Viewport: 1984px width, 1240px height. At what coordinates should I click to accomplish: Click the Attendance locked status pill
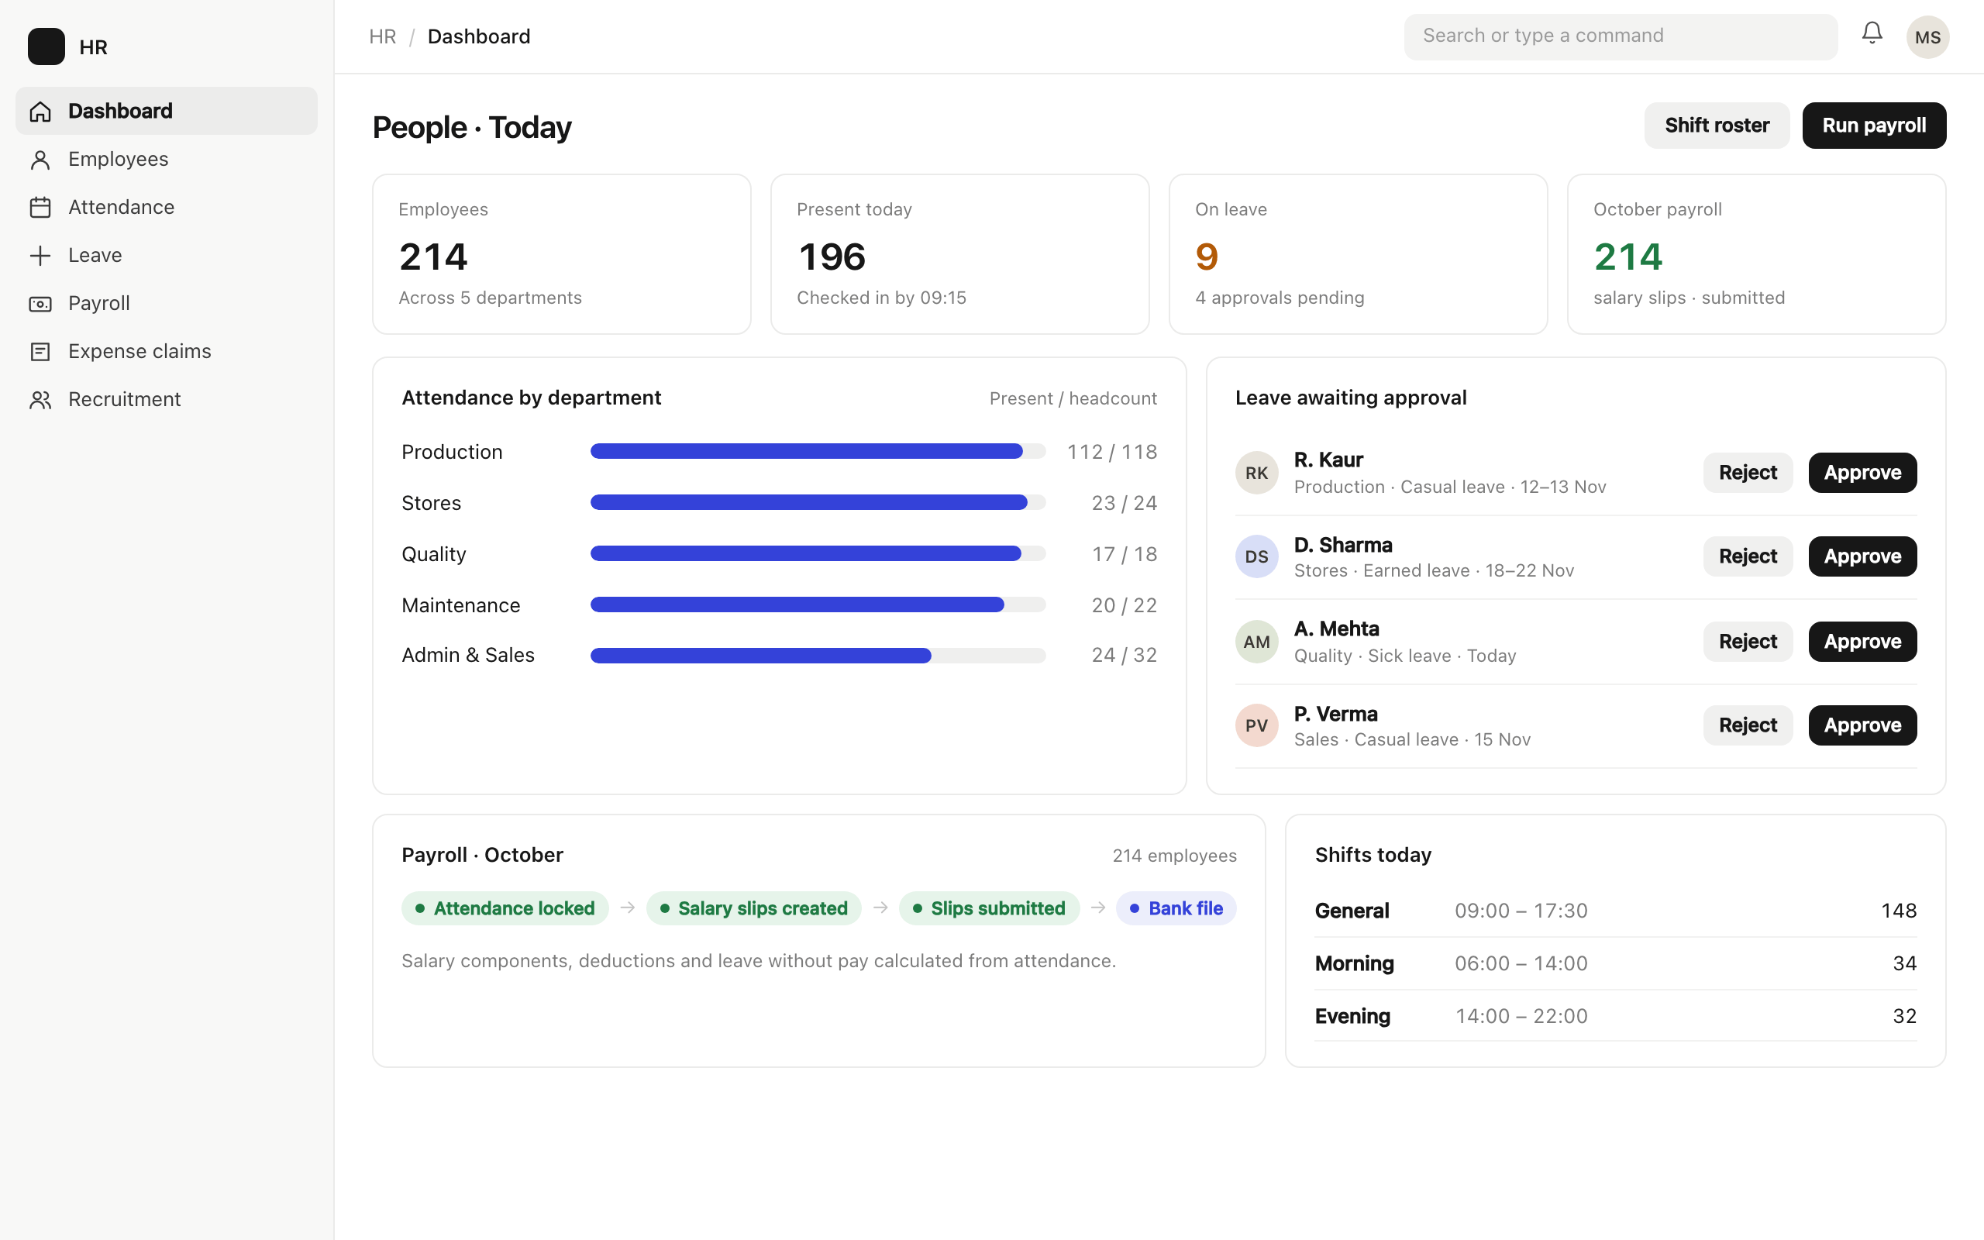tap(505, 908)
